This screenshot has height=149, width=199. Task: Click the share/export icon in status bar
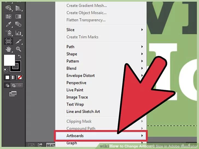tap(40, 144)
